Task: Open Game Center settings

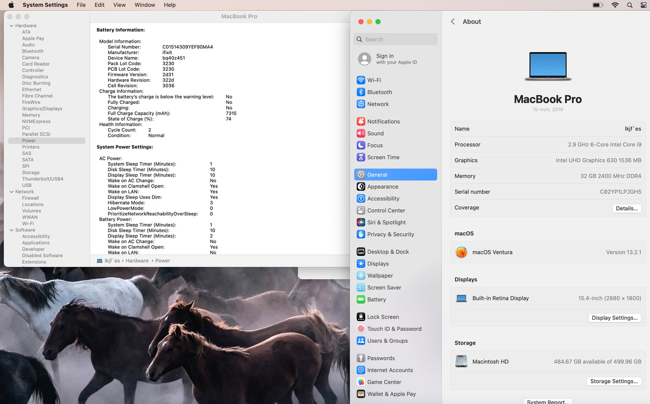Action: [x=384, y=382]
